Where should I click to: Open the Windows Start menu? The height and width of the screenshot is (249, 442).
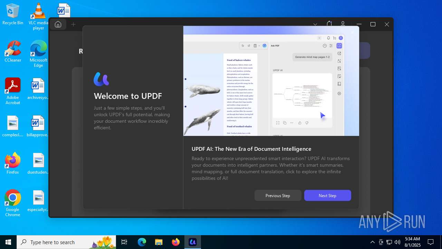8,242
